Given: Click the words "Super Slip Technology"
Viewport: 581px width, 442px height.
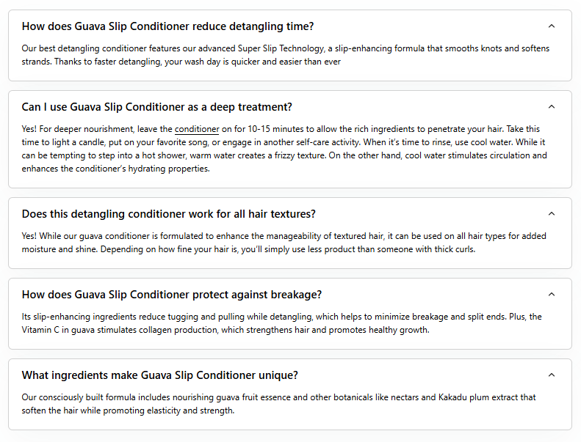Looking at the screenshot, I should click(285, 48).
